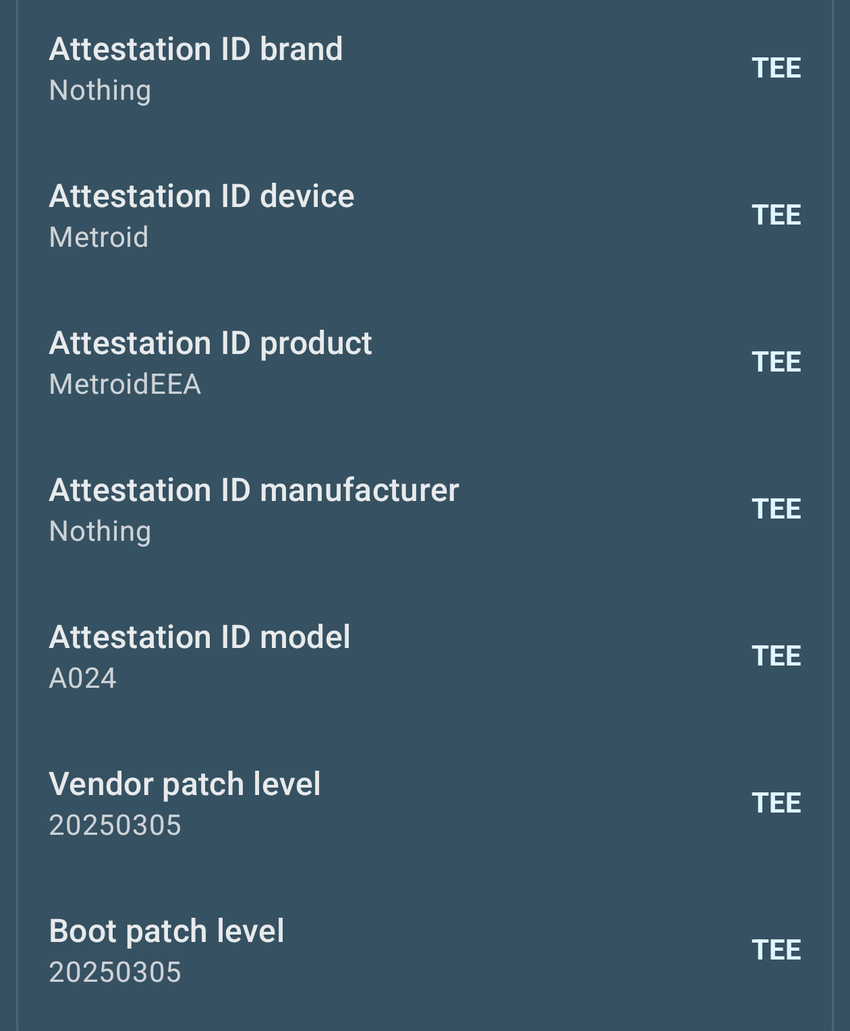This screenshot has height=1031, width=850.
Task: Open the Attestation ID device entry
Action: coord(201,196)
